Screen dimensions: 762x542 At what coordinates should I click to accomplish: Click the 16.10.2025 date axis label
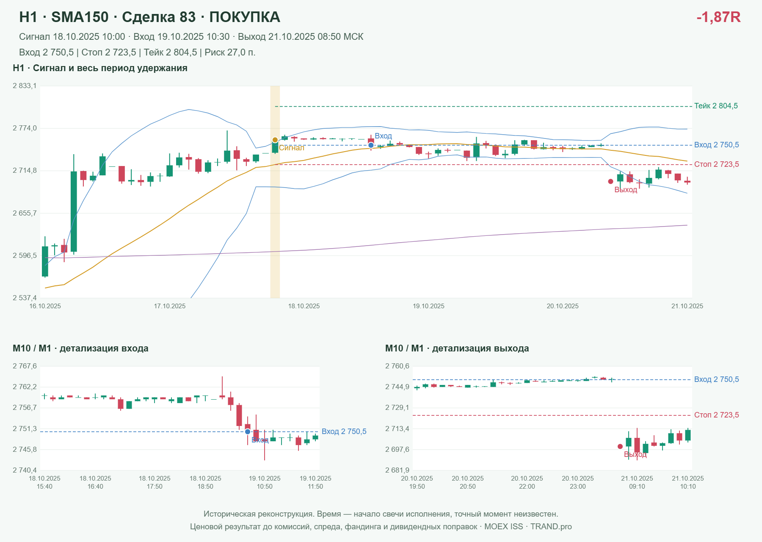[45, 306]
